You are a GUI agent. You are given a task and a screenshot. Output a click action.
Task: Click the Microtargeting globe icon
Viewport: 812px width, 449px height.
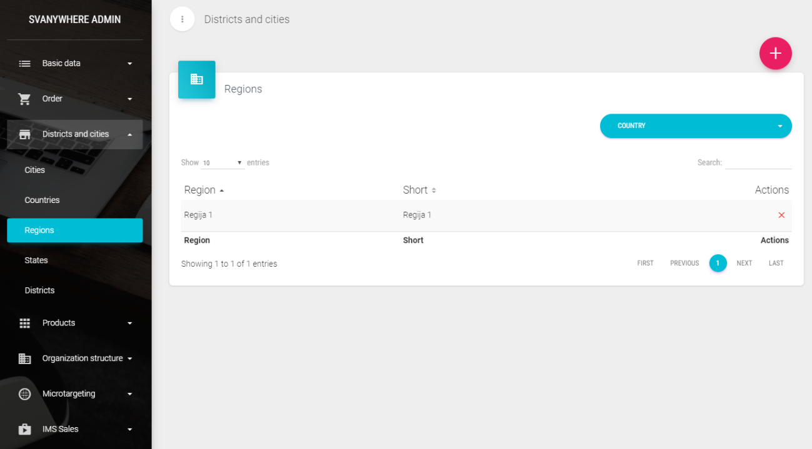[x=24, y=394]
